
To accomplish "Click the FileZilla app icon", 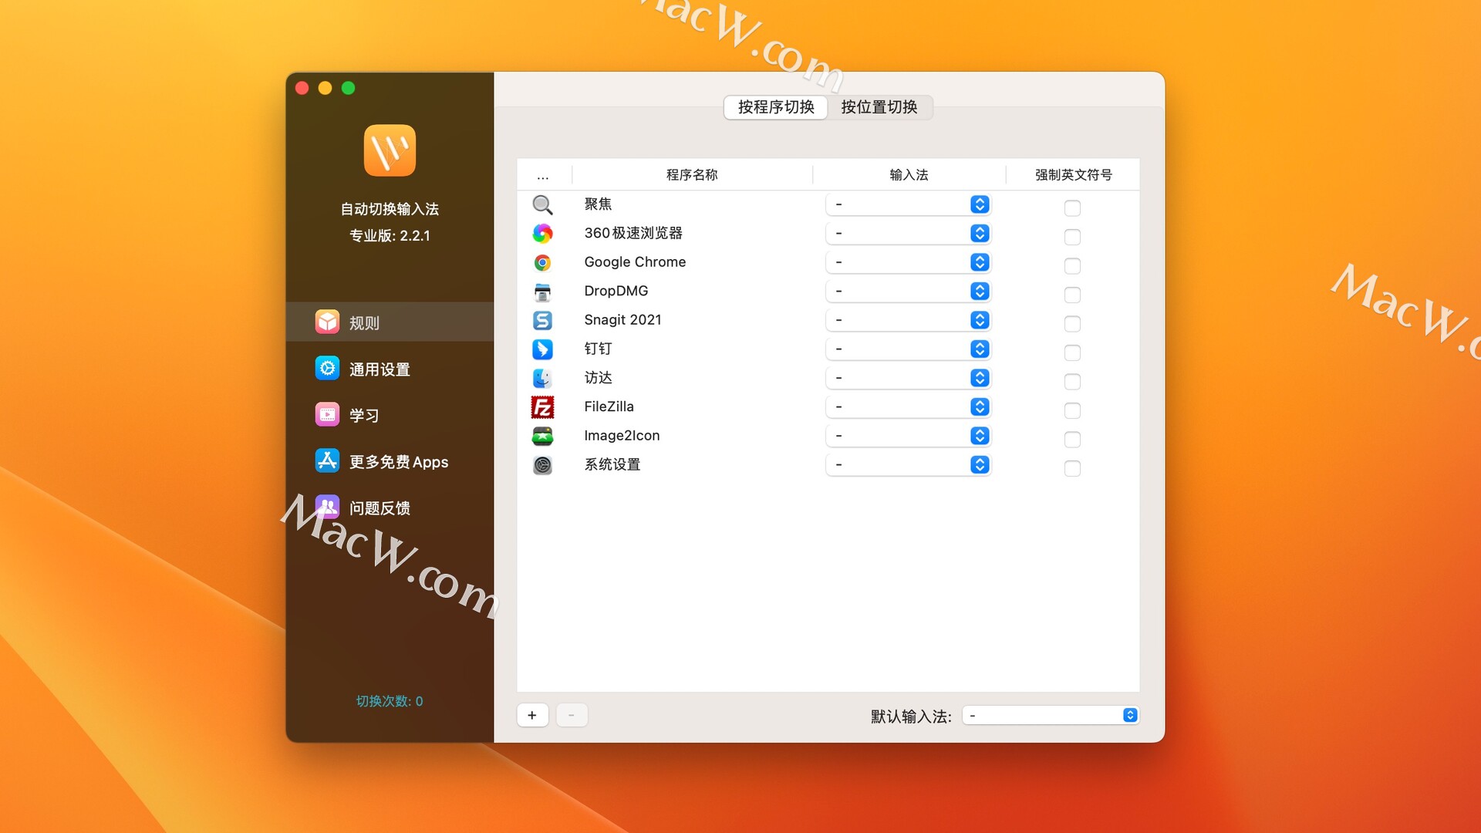I will [542, 407].
